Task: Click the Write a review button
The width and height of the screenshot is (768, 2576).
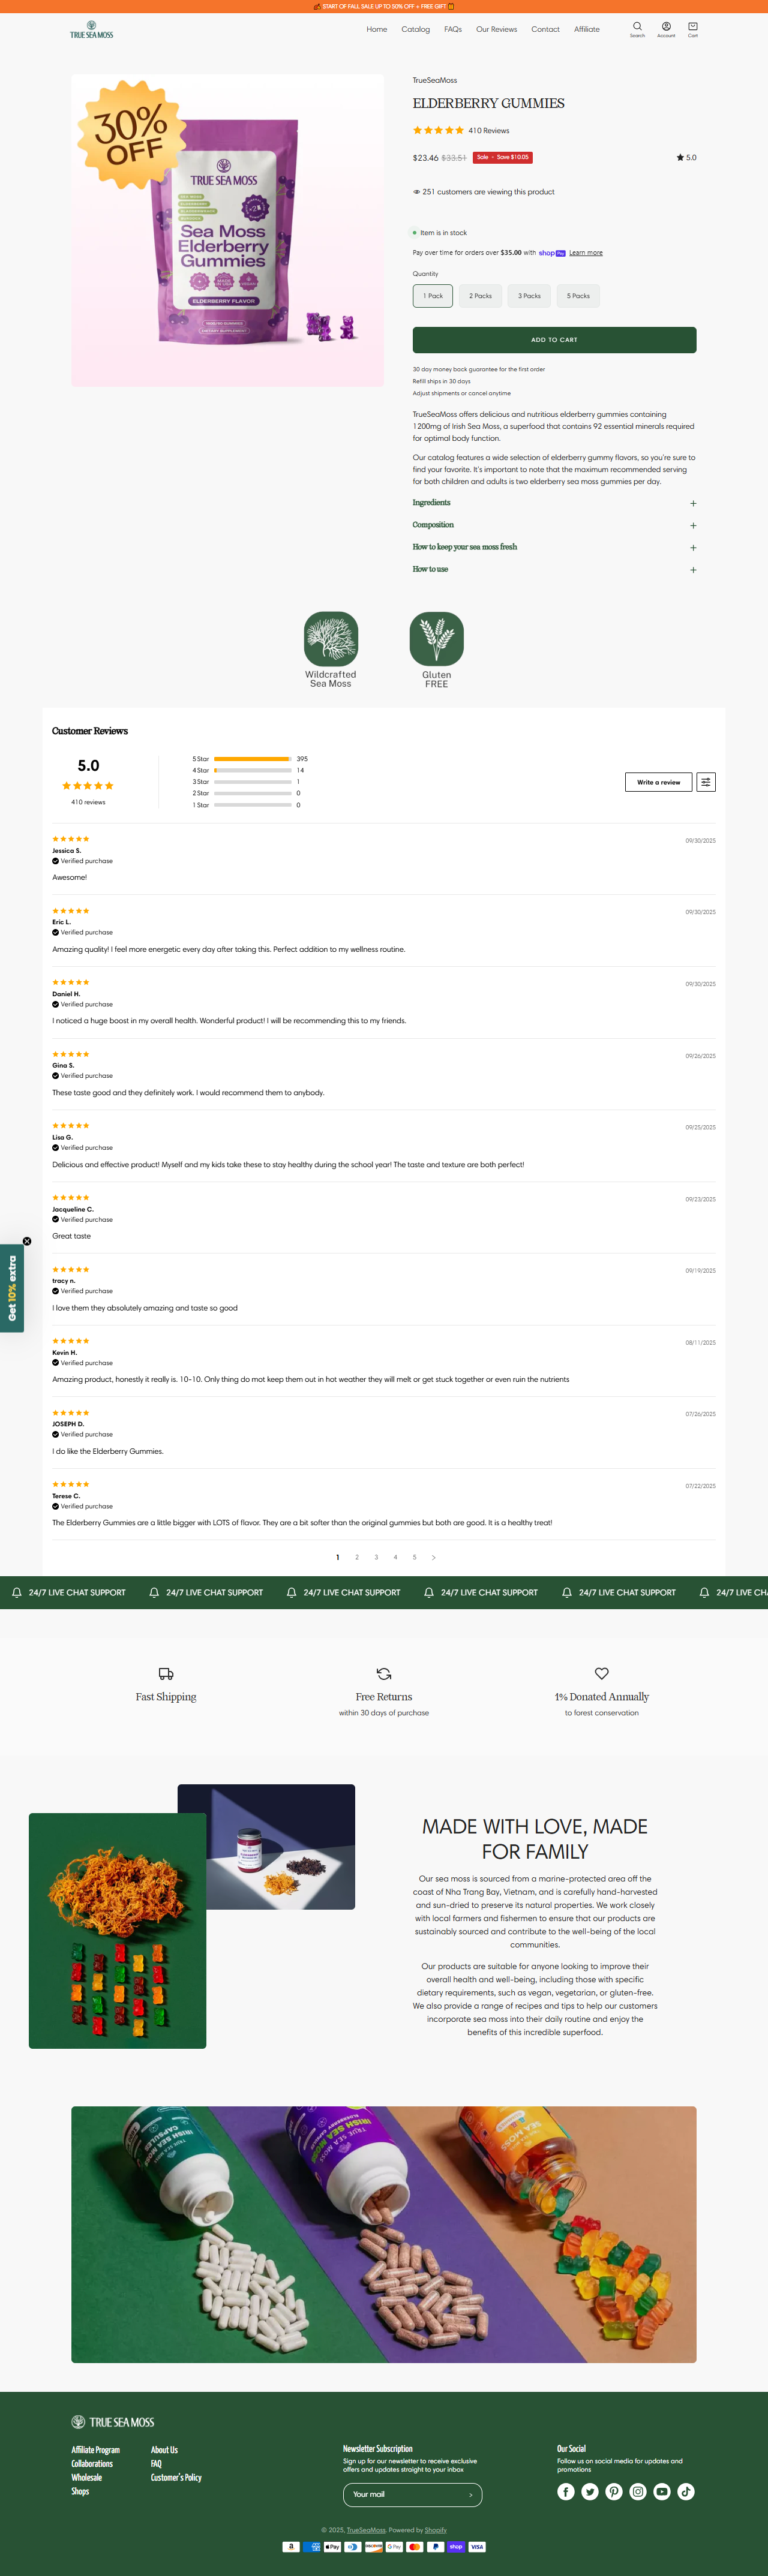Action: [659, 782]
